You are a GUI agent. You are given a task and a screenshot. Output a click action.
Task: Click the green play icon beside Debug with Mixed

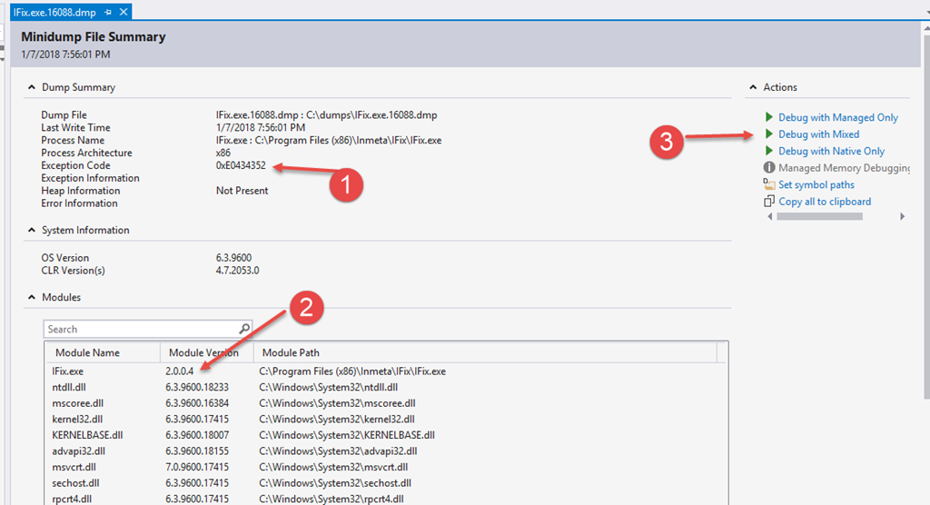[x=769, y=134]
